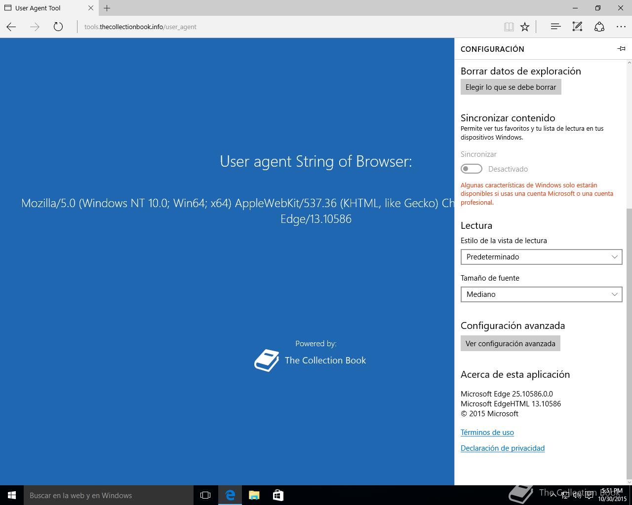
Task: Toggle the Sincronizar switch
Action: [x=472, y=169]
